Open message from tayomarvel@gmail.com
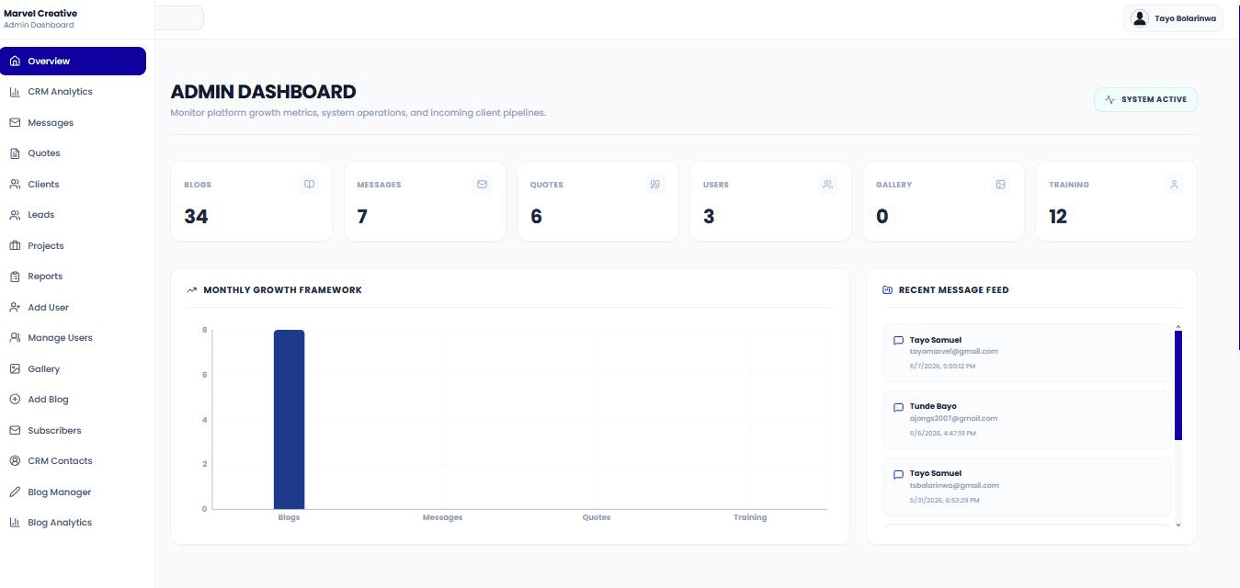Screen dimensions: 1240x588 [x=1027, y=353]
